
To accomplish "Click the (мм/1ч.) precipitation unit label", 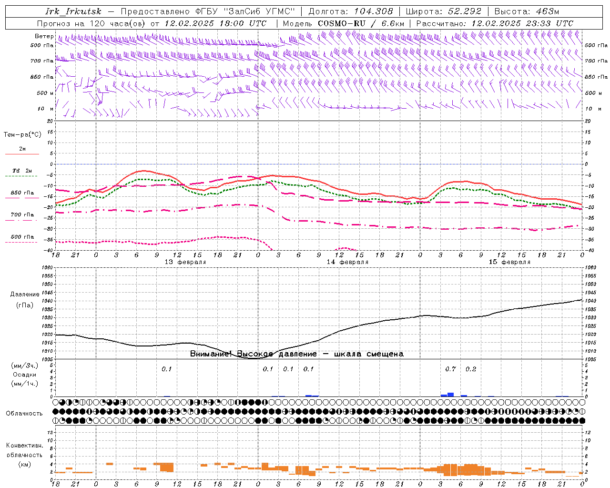I will [x=25, y=384].
